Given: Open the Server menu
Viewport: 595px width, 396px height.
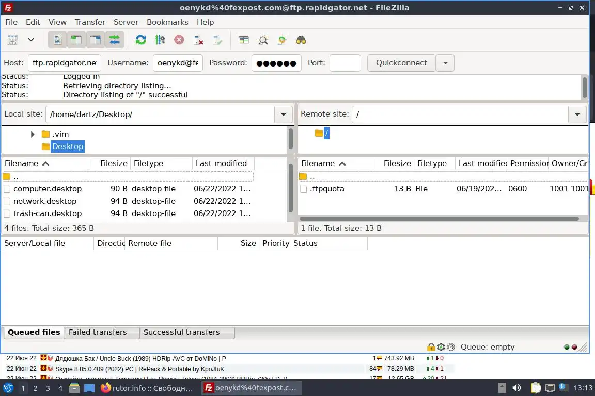Looking at the screenshot, I should [126, 22].
